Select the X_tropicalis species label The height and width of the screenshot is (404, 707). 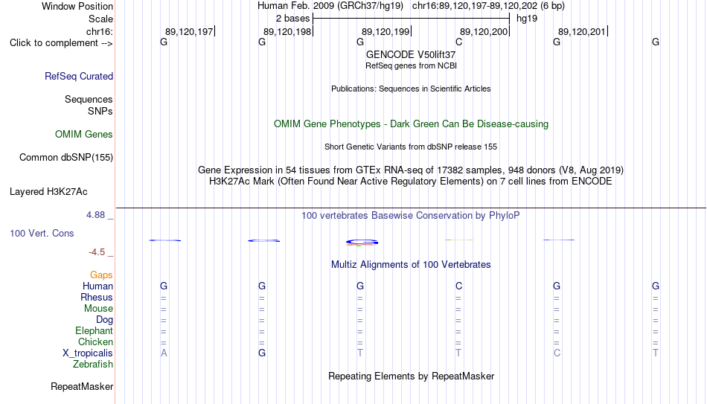pyautogui.click(x=88, y=353)
